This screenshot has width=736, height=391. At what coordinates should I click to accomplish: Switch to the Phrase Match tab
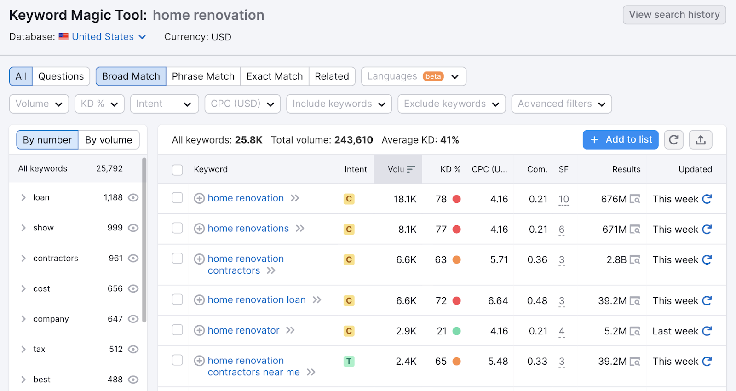point(203,76)
